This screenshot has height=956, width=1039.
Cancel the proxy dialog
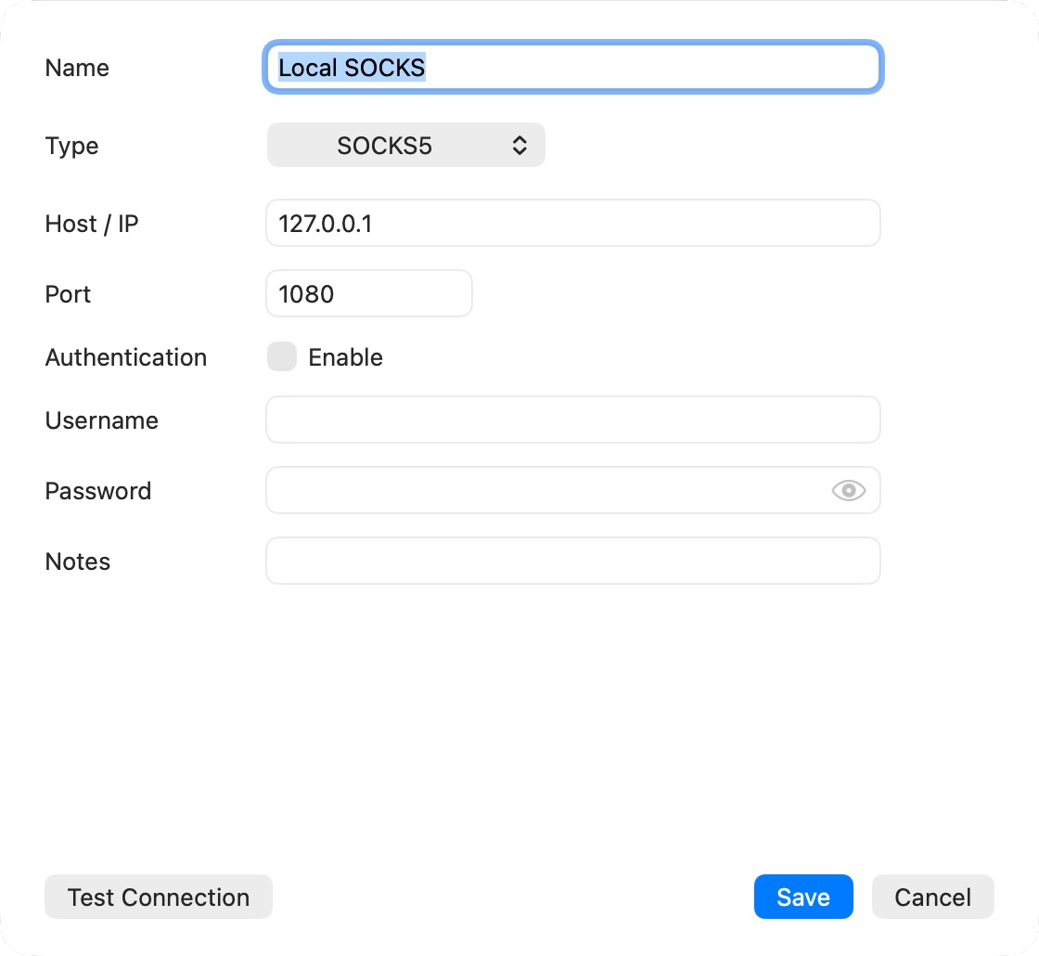[x=932, y=897]
